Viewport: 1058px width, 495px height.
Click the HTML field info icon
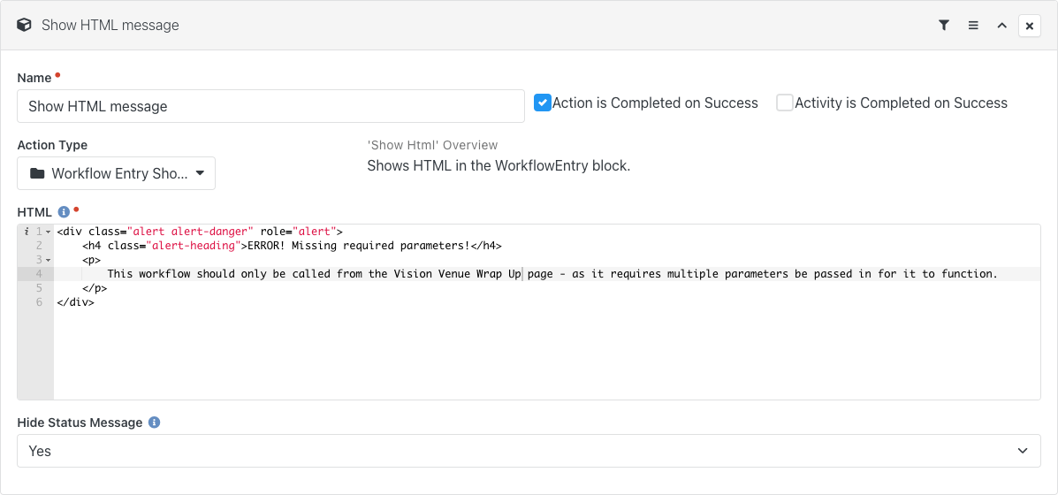(x=65, y=212)
